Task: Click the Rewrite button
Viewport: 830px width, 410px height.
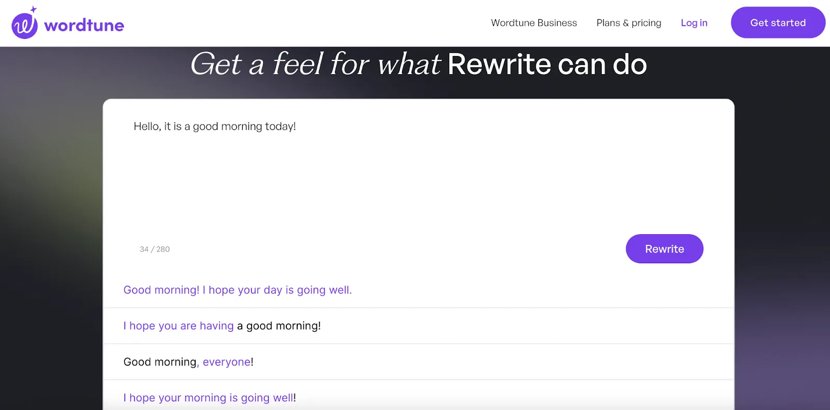Action: coord(665,249)
